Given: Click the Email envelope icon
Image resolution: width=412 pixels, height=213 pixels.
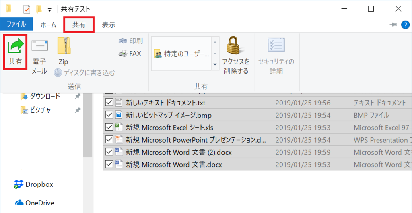Looking at the screenshot, I should tap(39, 45).
